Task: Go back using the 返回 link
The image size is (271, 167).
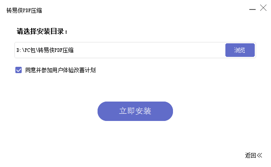Action: 253,155
